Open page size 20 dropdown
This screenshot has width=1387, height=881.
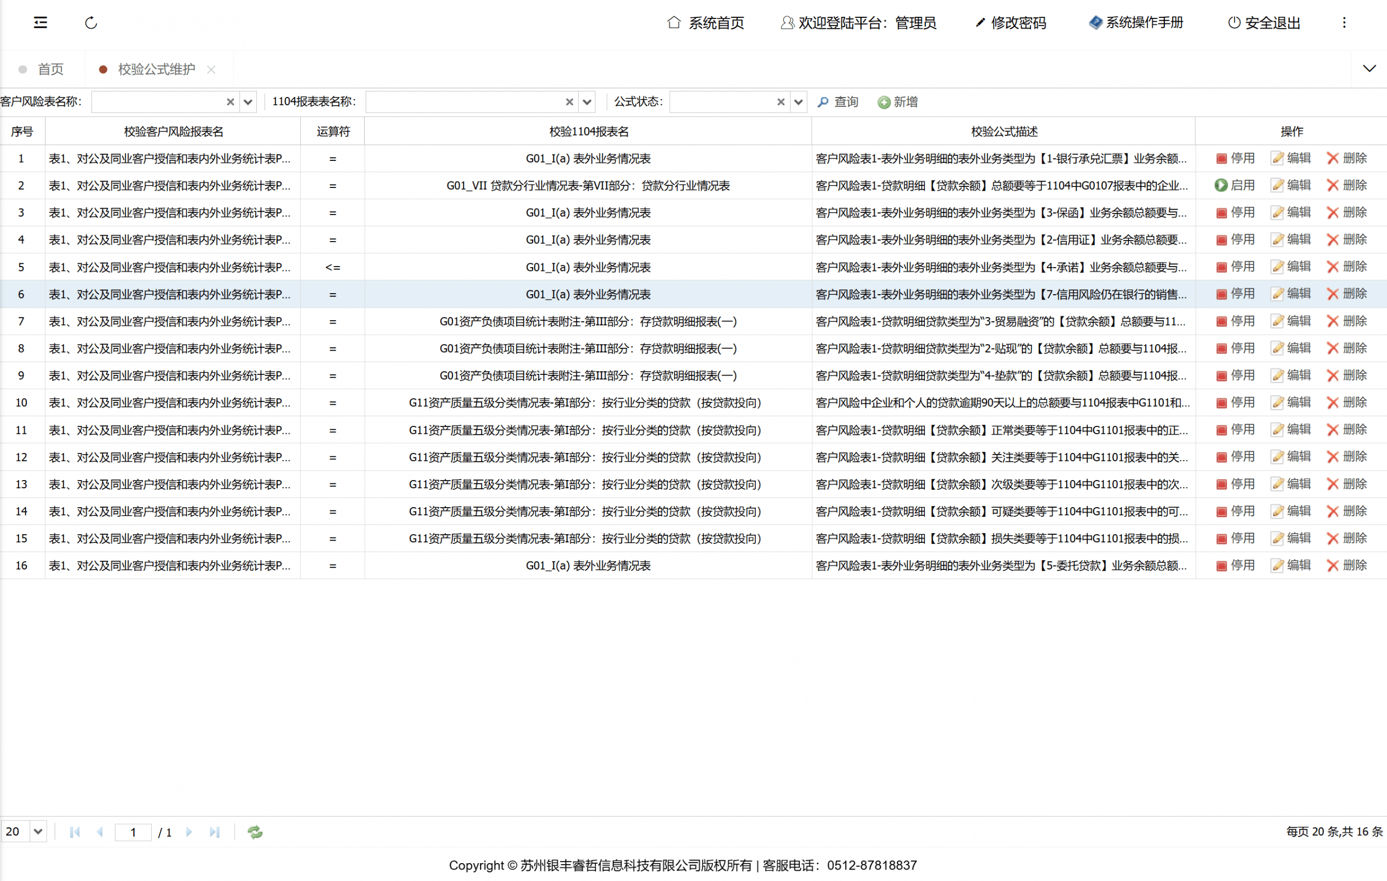tap(38, 832)
